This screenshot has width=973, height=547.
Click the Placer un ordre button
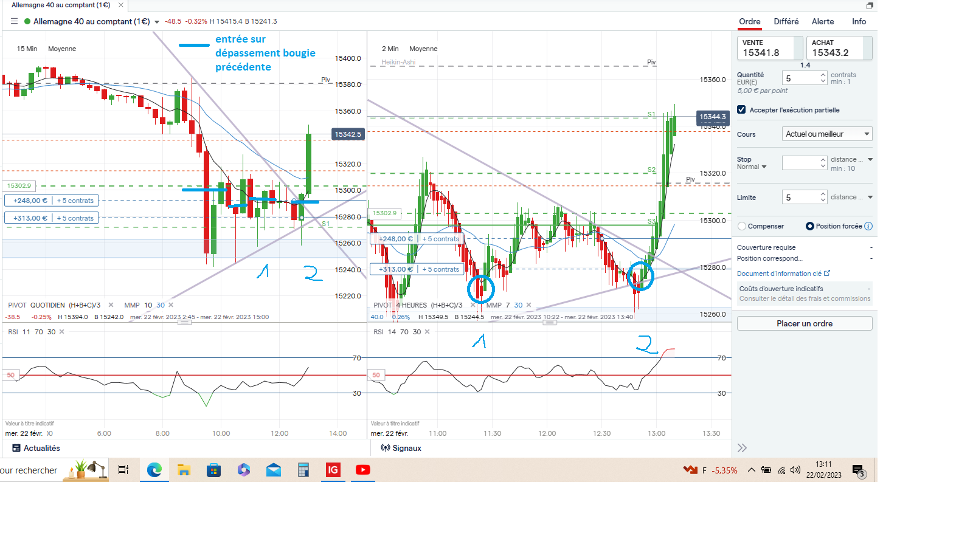(x=805, y=323)
